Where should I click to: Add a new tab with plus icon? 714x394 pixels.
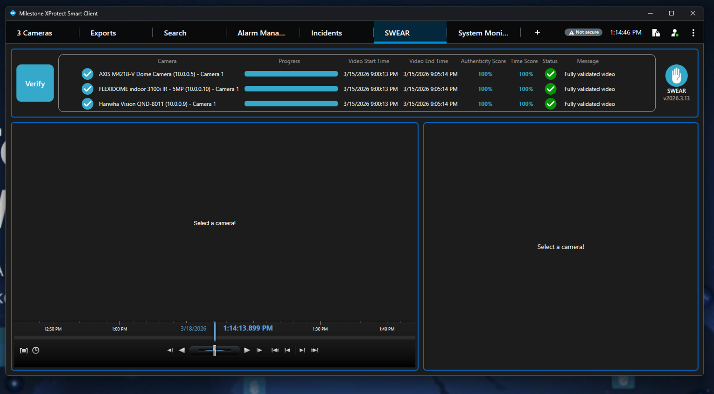(537, 33)
